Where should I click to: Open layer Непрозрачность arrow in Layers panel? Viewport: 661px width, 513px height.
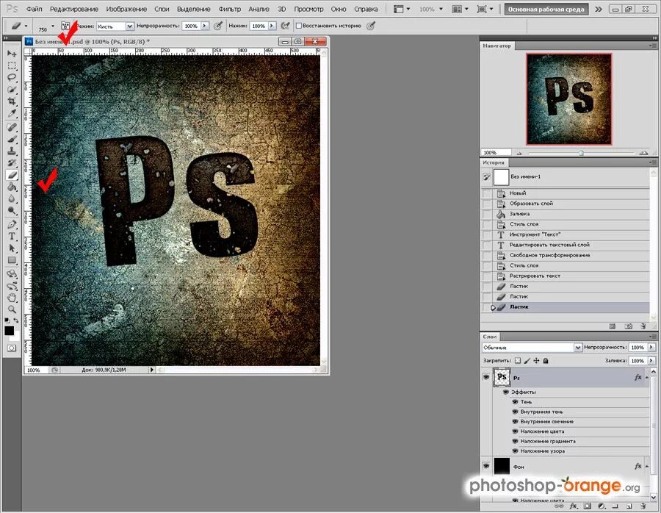click(651, 347)
